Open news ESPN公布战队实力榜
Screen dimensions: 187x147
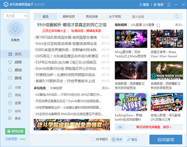(66, 62)
